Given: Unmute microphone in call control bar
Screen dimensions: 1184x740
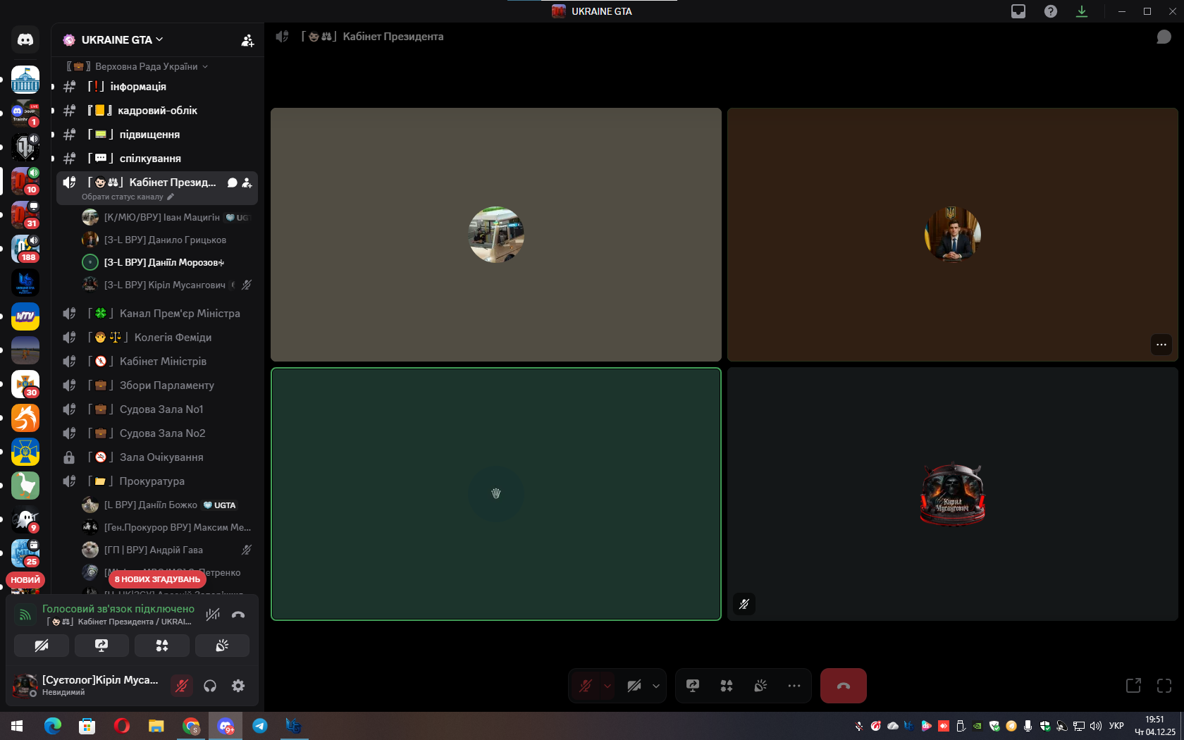Looking at the screenshot, I should [585, 686].
